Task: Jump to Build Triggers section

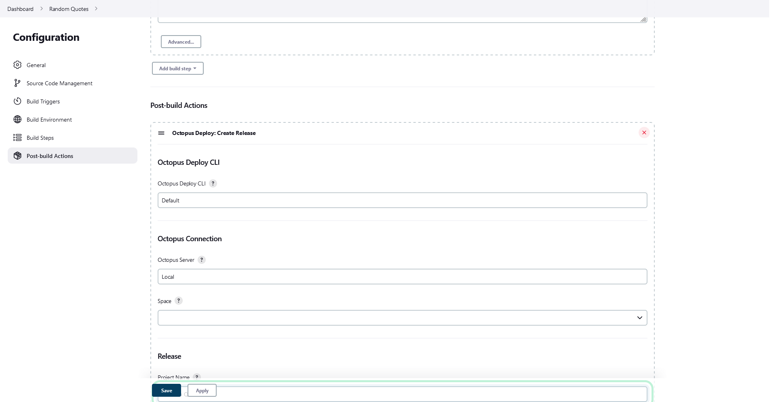Action: pos(72,101)
